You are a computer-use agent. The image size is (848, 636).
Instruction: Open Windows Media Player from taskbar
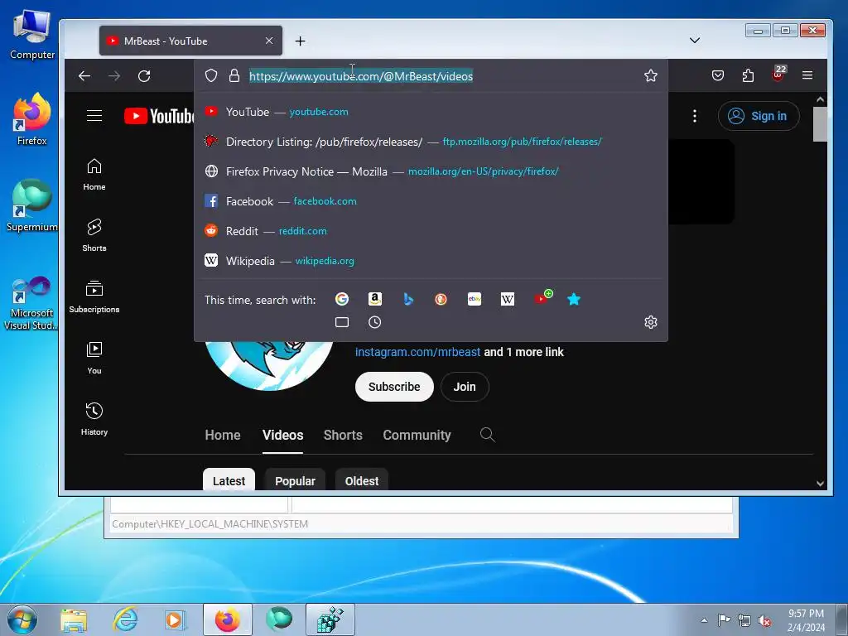coord(176,619)
